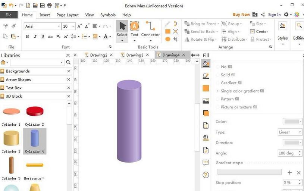Click the subscript icon
Screen dimensions: 304x191
58,37
